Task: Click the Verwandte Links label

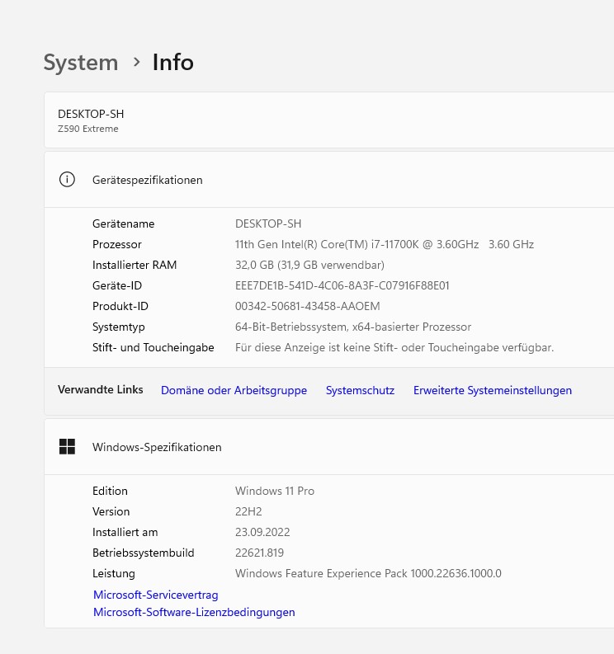Action: click(100, 389)
